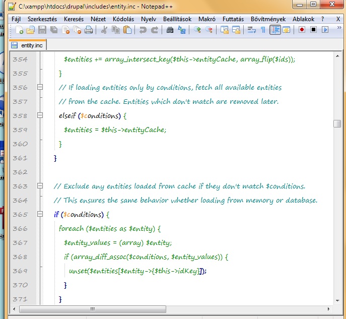346x319 pixels.
Task: Click the vertical scrollbar up arrow
Action: pos(337,56)
